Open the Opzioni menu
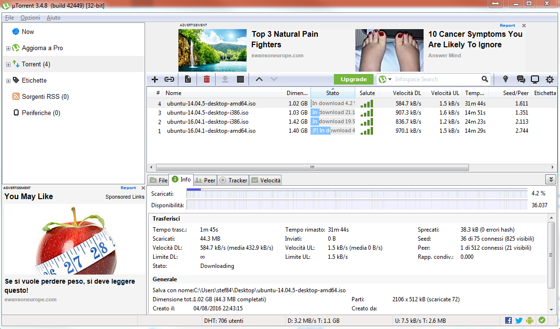The height and width of the screenshot is (329, 560). click(x=30, y=18)
